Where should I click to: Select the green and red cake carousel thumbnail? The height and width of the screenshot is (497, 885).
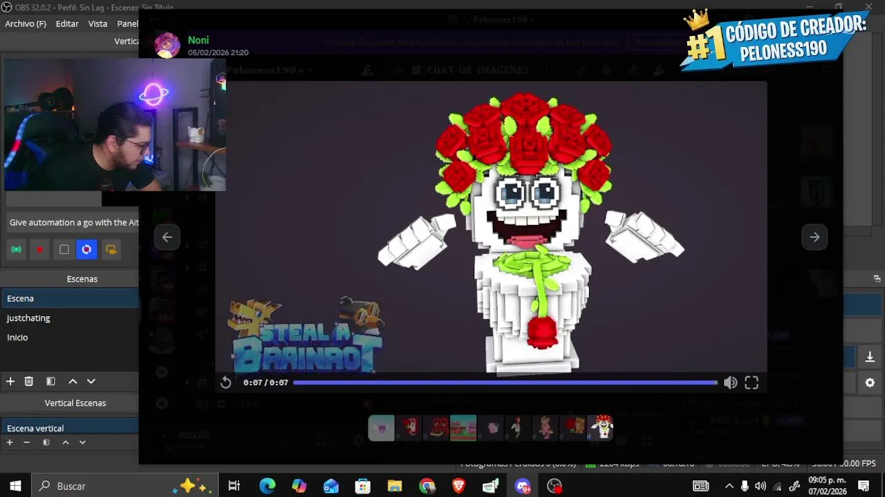pyautogui.click(x=463, y=428)
